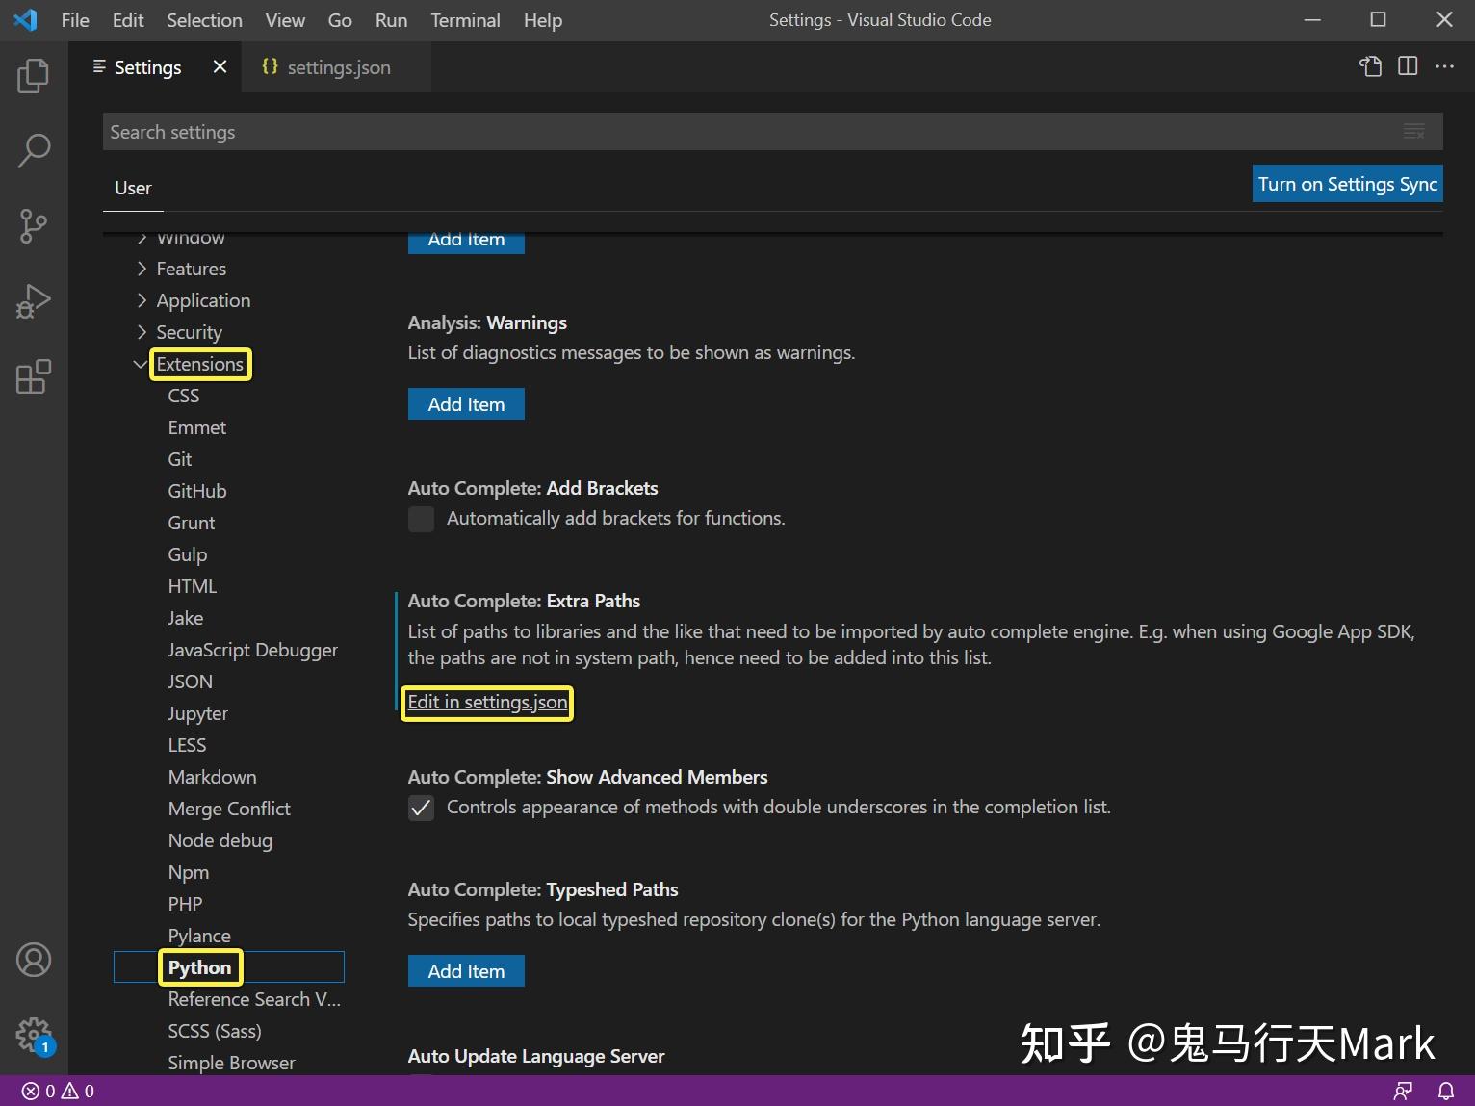The height and width of the screenshot is (1106, 1475).
Task: Open the Search sidebar icon
Action: pyautogui.click(x=34, y=150)
